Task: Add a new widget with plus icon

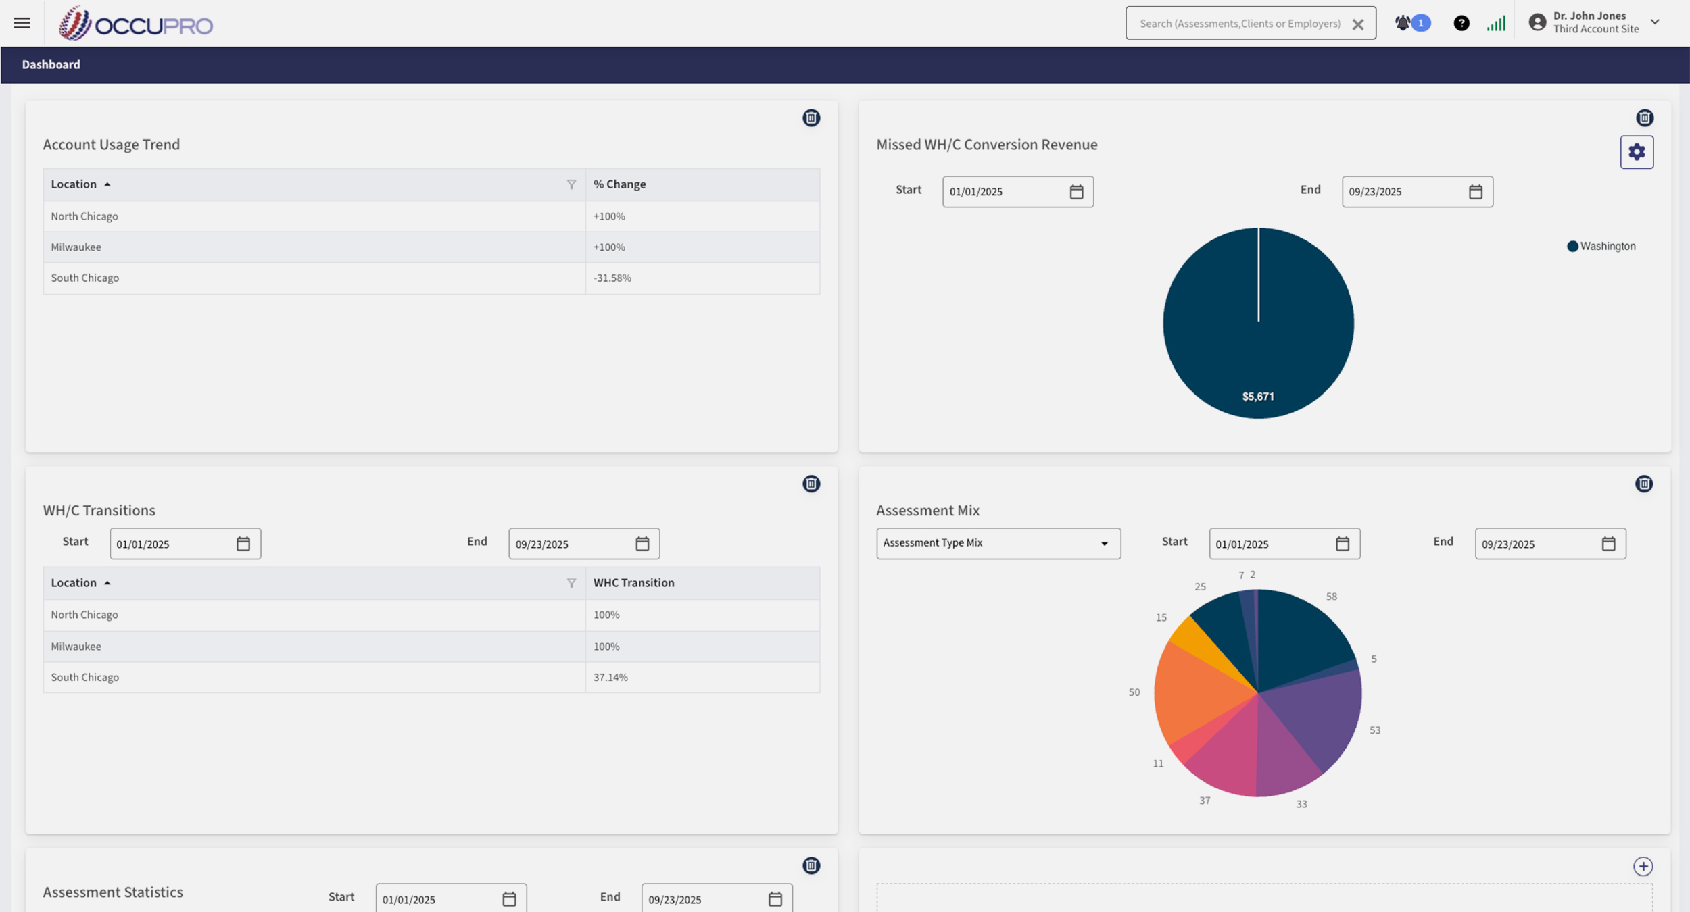Action: tap(1643, 866)
